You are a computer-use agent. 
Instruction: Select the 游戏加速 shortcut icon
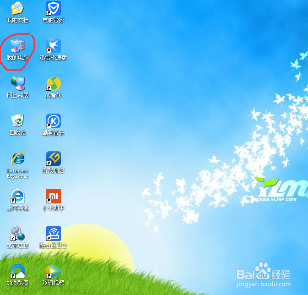coord(54,158)
